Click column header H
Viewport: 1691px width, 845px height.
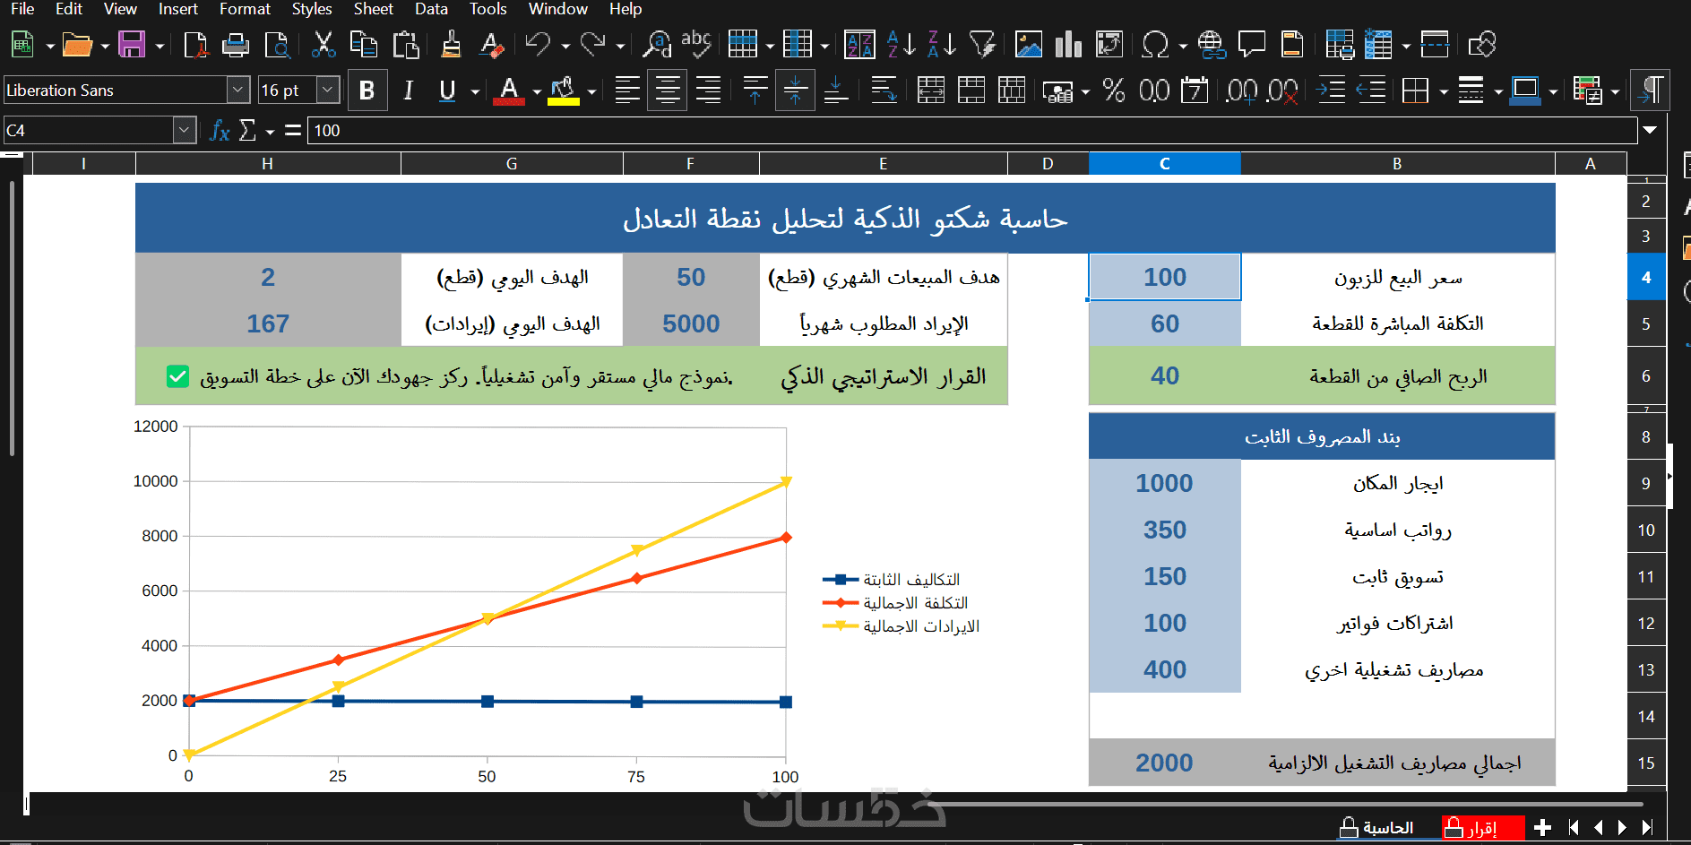click(x=268, y=163)
